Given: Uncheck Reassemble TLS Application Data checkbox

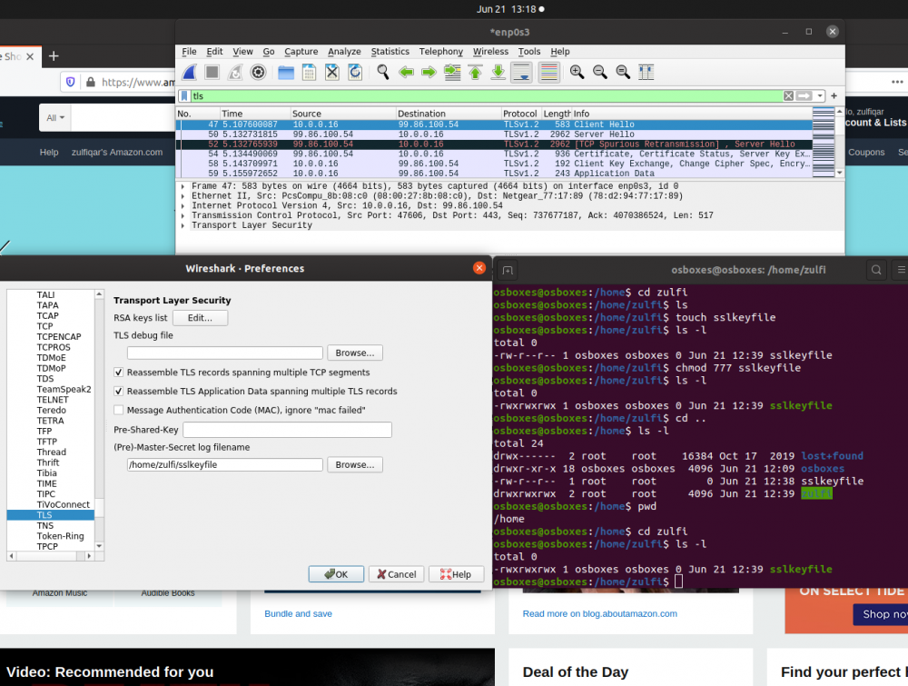Looking at the screenshot, I should pyautogui.click(x=119, y=392).
